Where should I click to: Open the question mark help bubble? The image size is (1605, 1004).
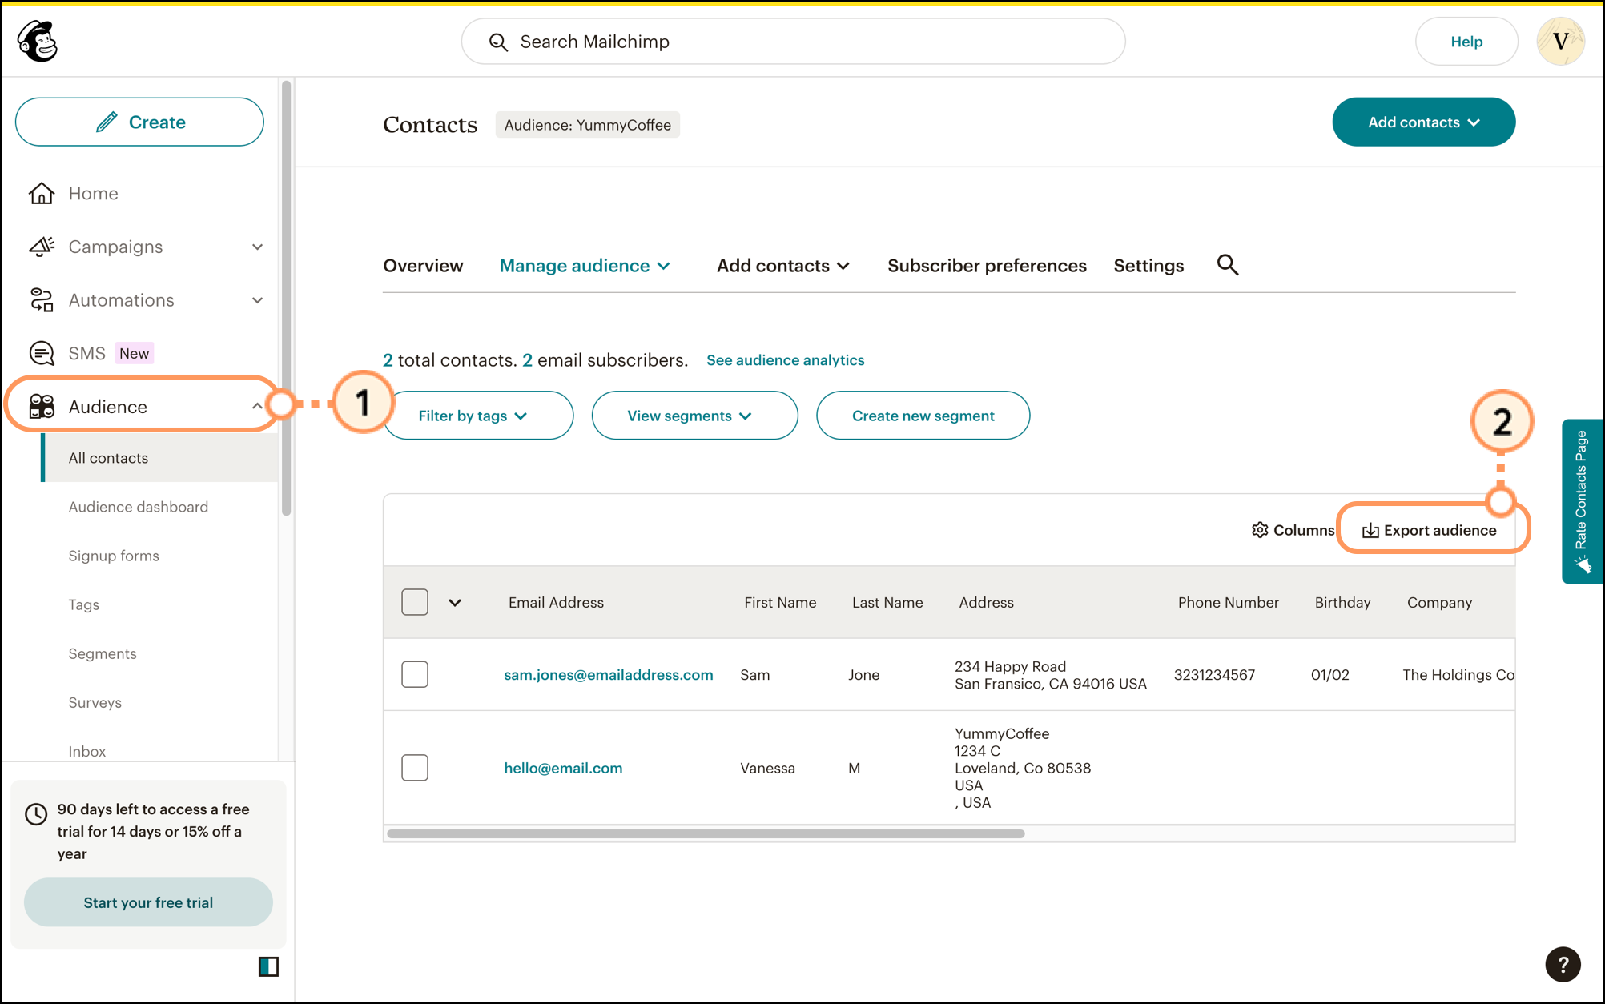1563,964
